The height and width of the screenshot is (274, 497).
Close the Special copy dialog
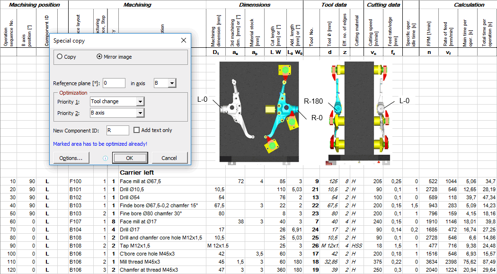point(184,41)
